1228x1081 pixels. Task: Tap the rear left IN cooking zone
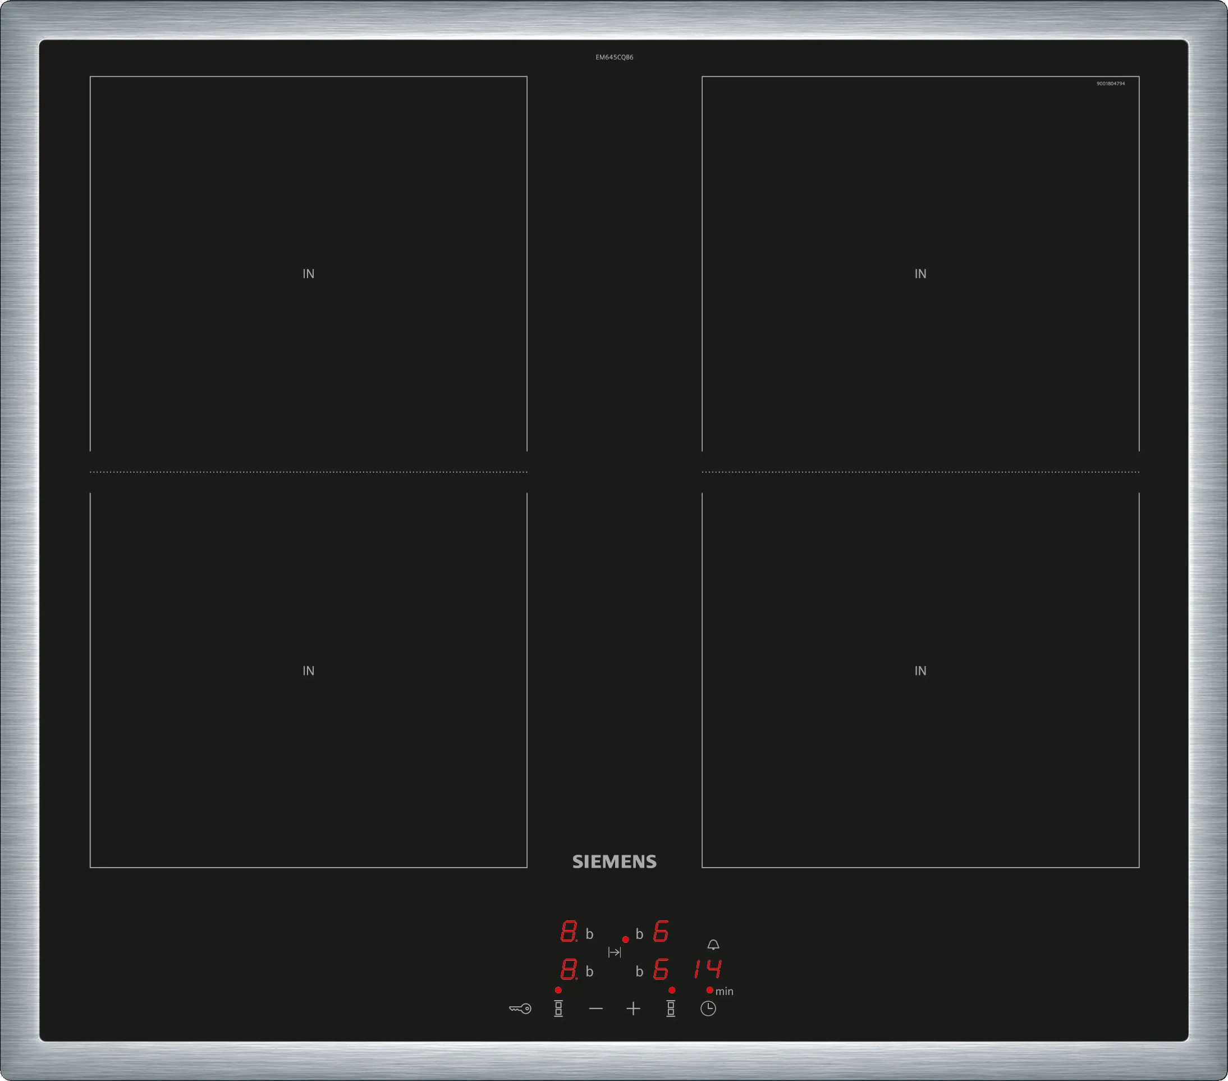point(308,273)
